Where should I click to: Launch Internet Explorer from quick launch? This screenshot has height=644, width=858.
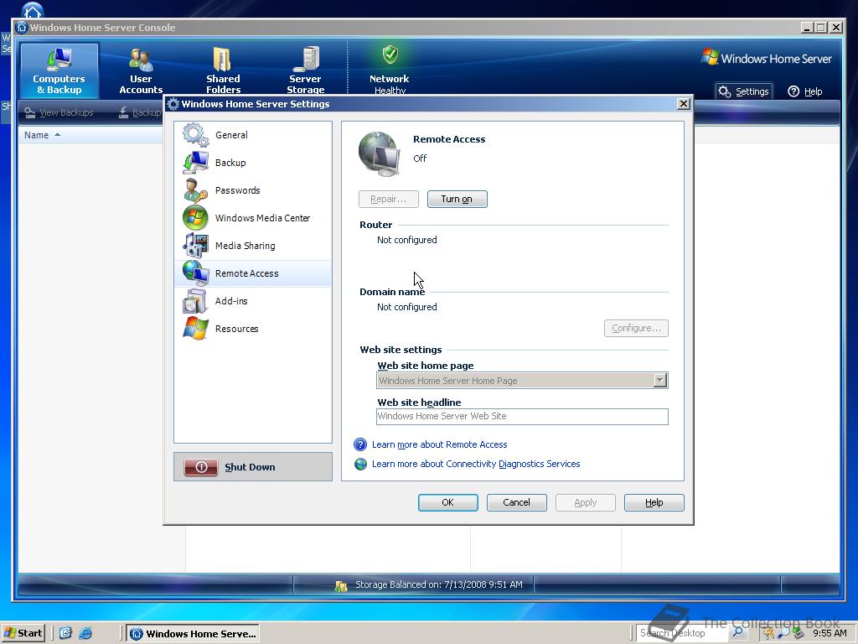click(x=85, y=633)
